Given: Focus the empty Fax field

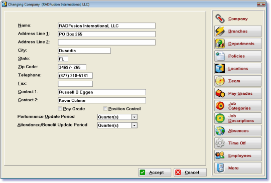Looking at the screenshot, I should click(75, 84).
